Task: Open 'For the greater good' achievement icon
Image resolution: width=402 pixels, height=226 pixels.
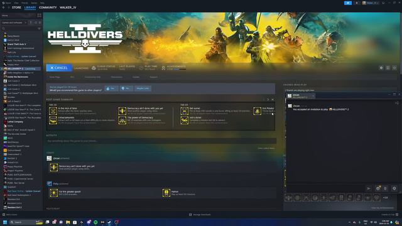Action: pos(54,193)
